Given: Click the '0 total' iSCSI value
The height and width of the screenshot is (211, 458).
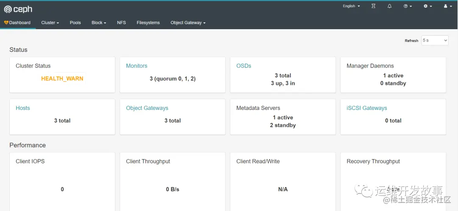Looking at the screenshot, I should tap(393, 121).
